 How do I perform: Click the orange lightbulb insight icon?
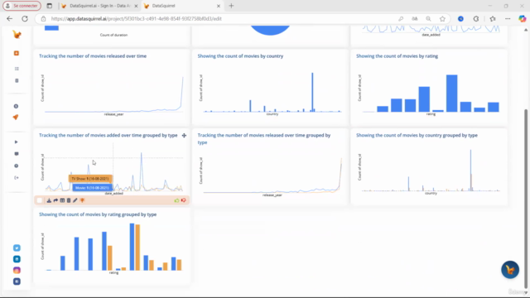(82, 200)
